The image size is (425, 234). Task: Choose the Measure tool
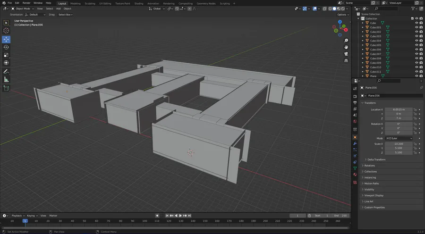pos(6,79)
